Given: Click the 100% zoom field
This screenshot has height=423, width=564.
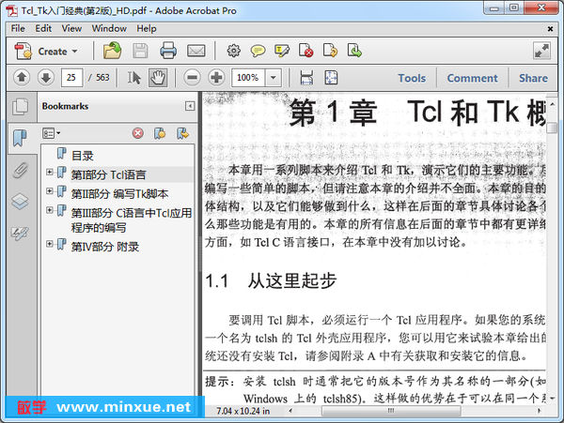Looking at the screenshot, I should [248, 78].
